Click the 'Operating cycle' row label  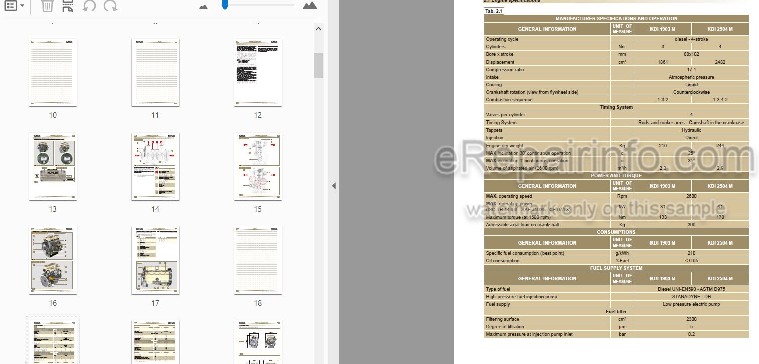(x=502, y=39)
